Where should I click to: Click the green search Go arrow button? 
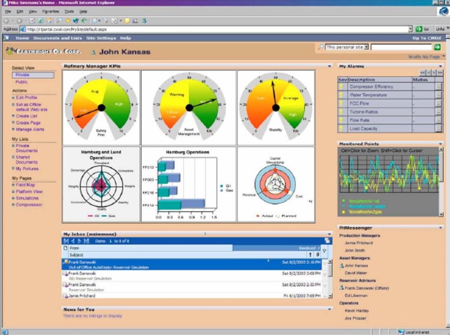pyautogui.click(x=437, y=48)
